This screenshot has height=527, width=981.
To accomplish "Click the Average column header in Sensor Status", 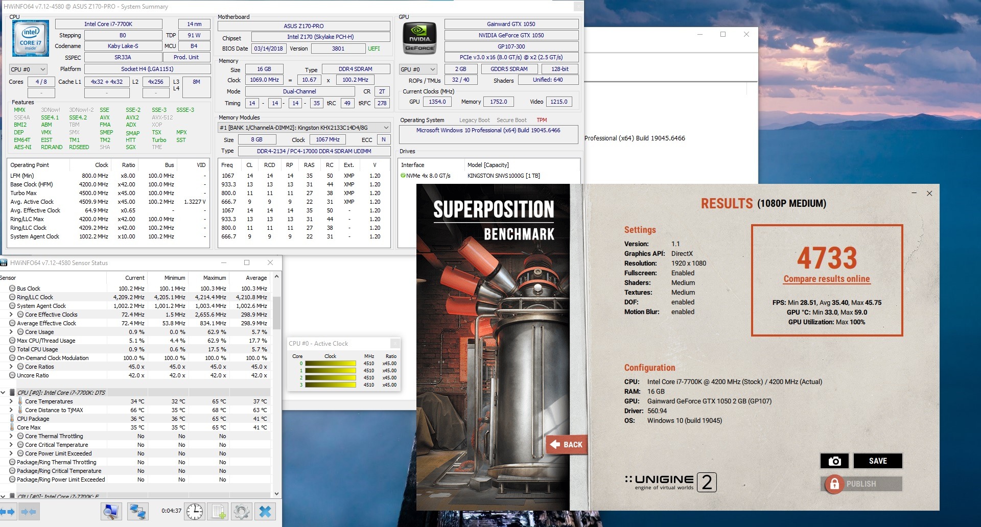I will point(249,278).
